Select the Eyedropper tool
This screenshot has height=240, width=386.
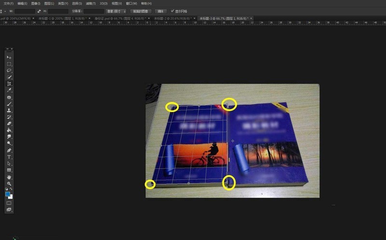9,90
